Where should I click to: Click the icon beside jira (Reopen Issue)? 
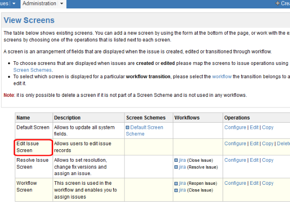[x=176, y=183]
